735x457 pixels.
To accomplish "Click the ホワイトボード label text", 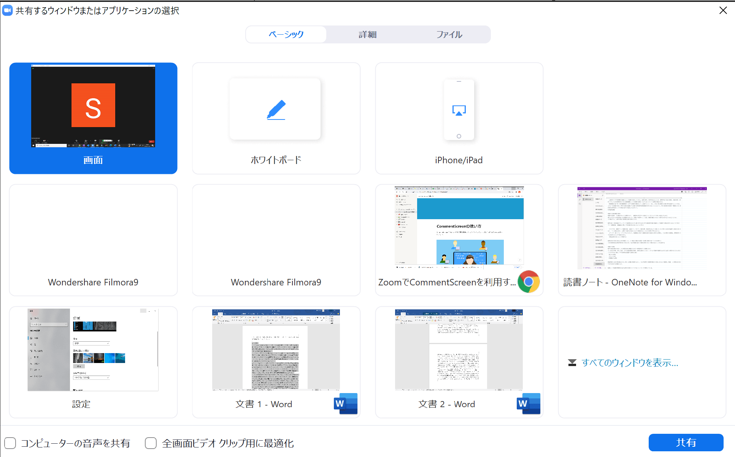I will tap(276, 160).
